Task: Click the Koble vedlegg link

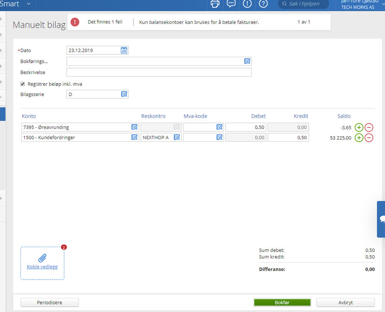Action: (x=42, y=267)
